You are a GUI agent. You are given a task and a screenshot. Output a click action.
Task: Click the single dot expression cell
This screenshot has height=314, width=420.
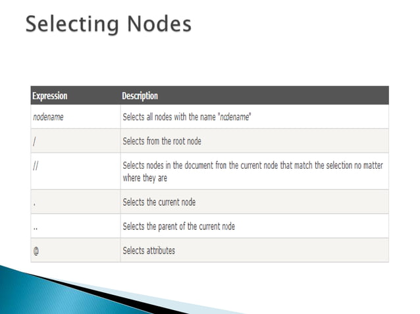point(34,202)
